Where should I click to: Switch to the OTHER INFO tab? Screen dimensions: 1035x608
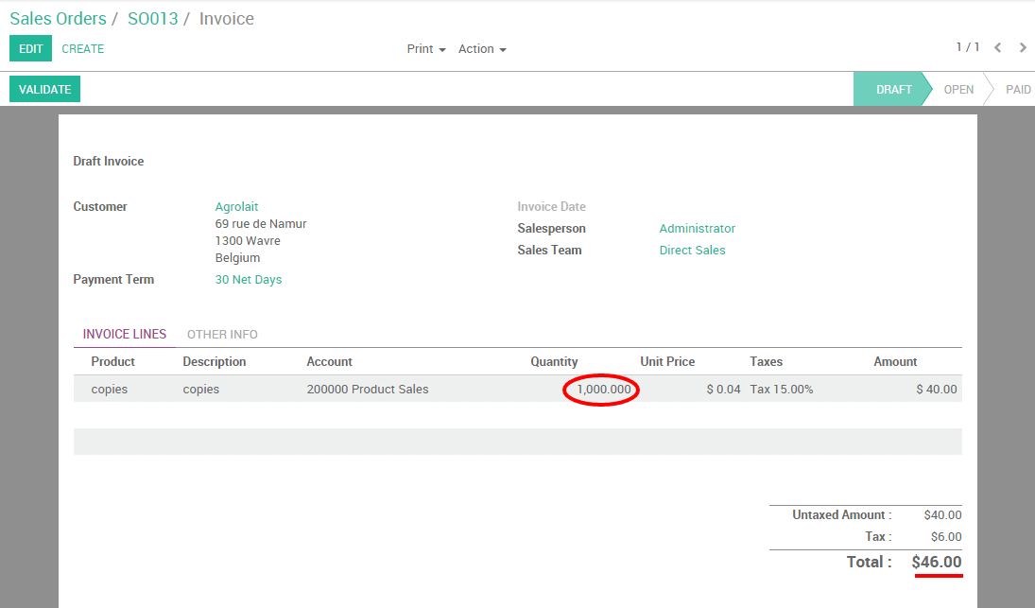pos(222,334)
